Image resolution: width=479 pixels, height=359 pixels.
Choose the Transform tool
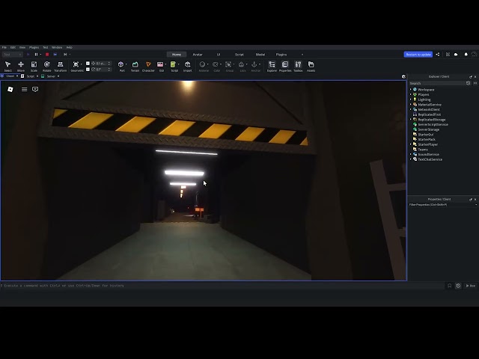pos(60,67)
